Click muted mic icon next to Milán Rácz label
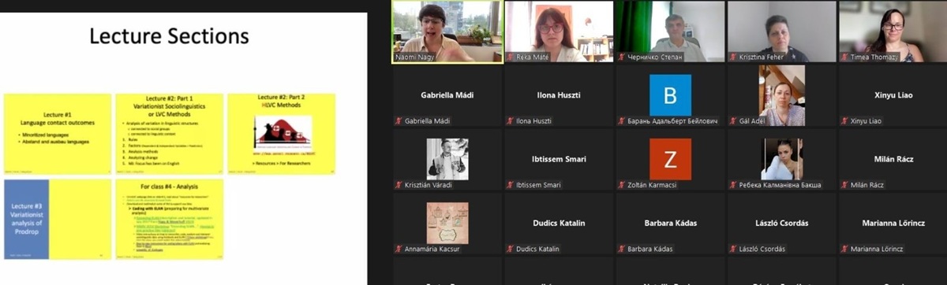947x285 pixels. point(844,185)
